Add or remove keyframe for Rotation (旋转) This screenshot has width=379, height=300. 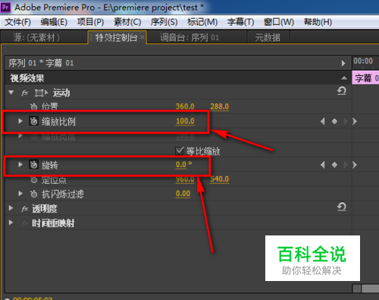click(x=334, y=165)
